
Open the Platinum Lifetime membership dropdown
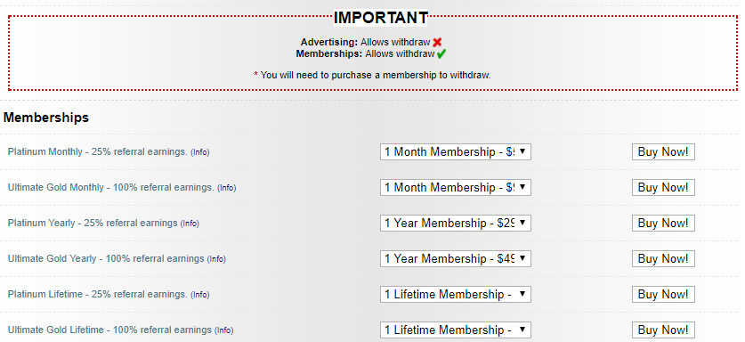[x=455, y=295]
